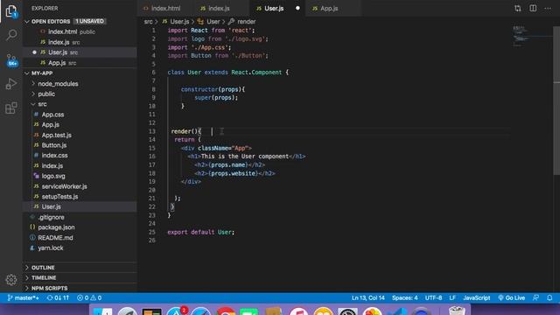Open notifications bell in status bar

[549, 297]
